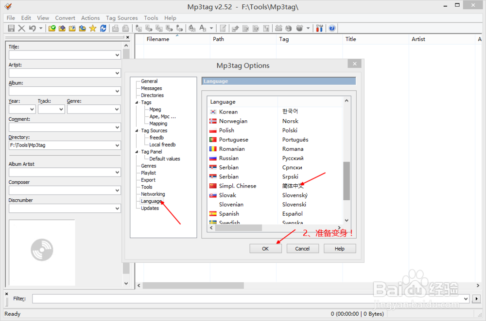486x321 pixels.
Task: Open the File menu
Action: pyautogui.click(x=11, y=18)
